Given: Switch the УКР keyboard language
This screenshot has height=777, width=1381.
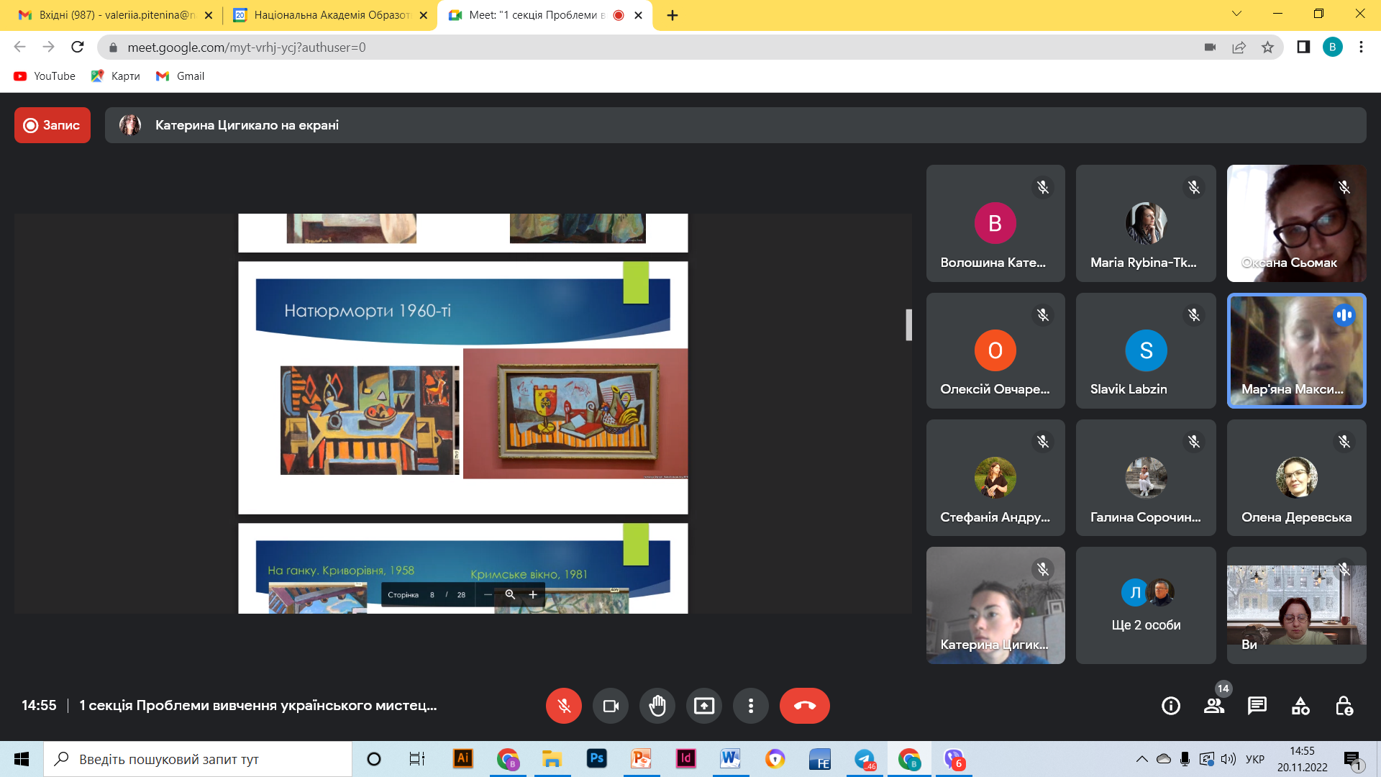Looking at the screenshot, I should click(1255, 759).
